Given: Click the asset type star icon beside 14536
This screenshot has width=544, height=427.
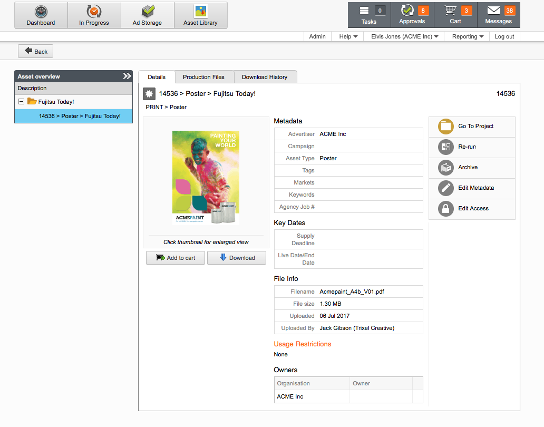Looking at the screenshot, I should point(149,94).
